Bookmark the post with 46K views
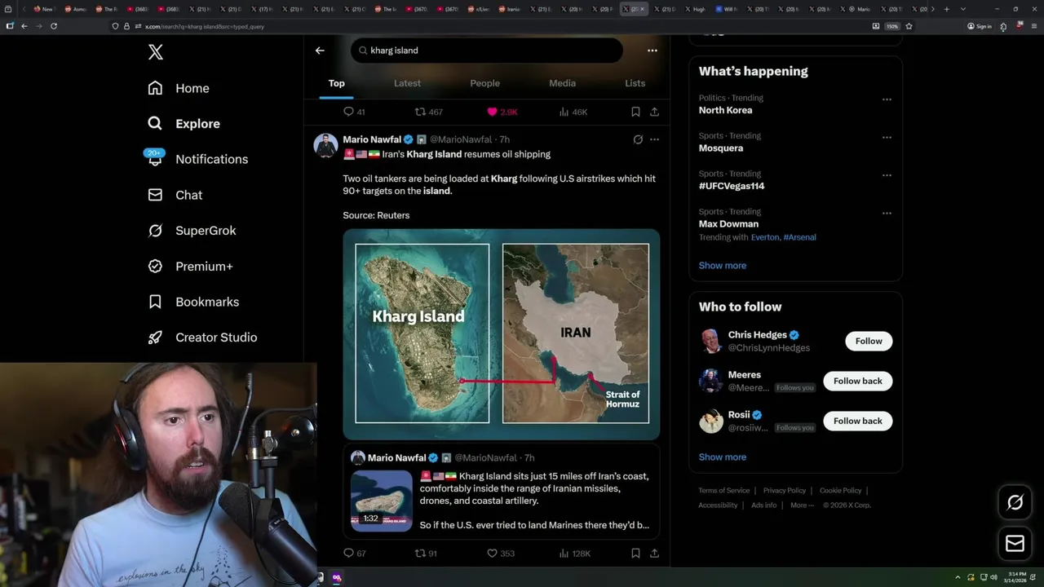The width and height of the screenshot is (1044, 587). (x=635, y=112)
